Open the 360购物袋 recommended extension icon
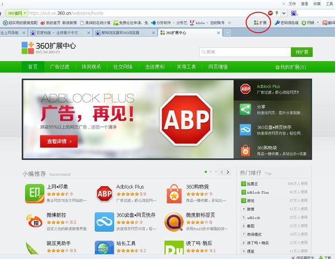The image size is (335, 259). pos(174,194)
